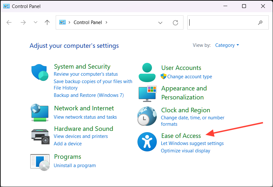The image size is (273, 187).
Task: Expand the chevron after Control Panel breadcrumb
Action: coord(106,22)
